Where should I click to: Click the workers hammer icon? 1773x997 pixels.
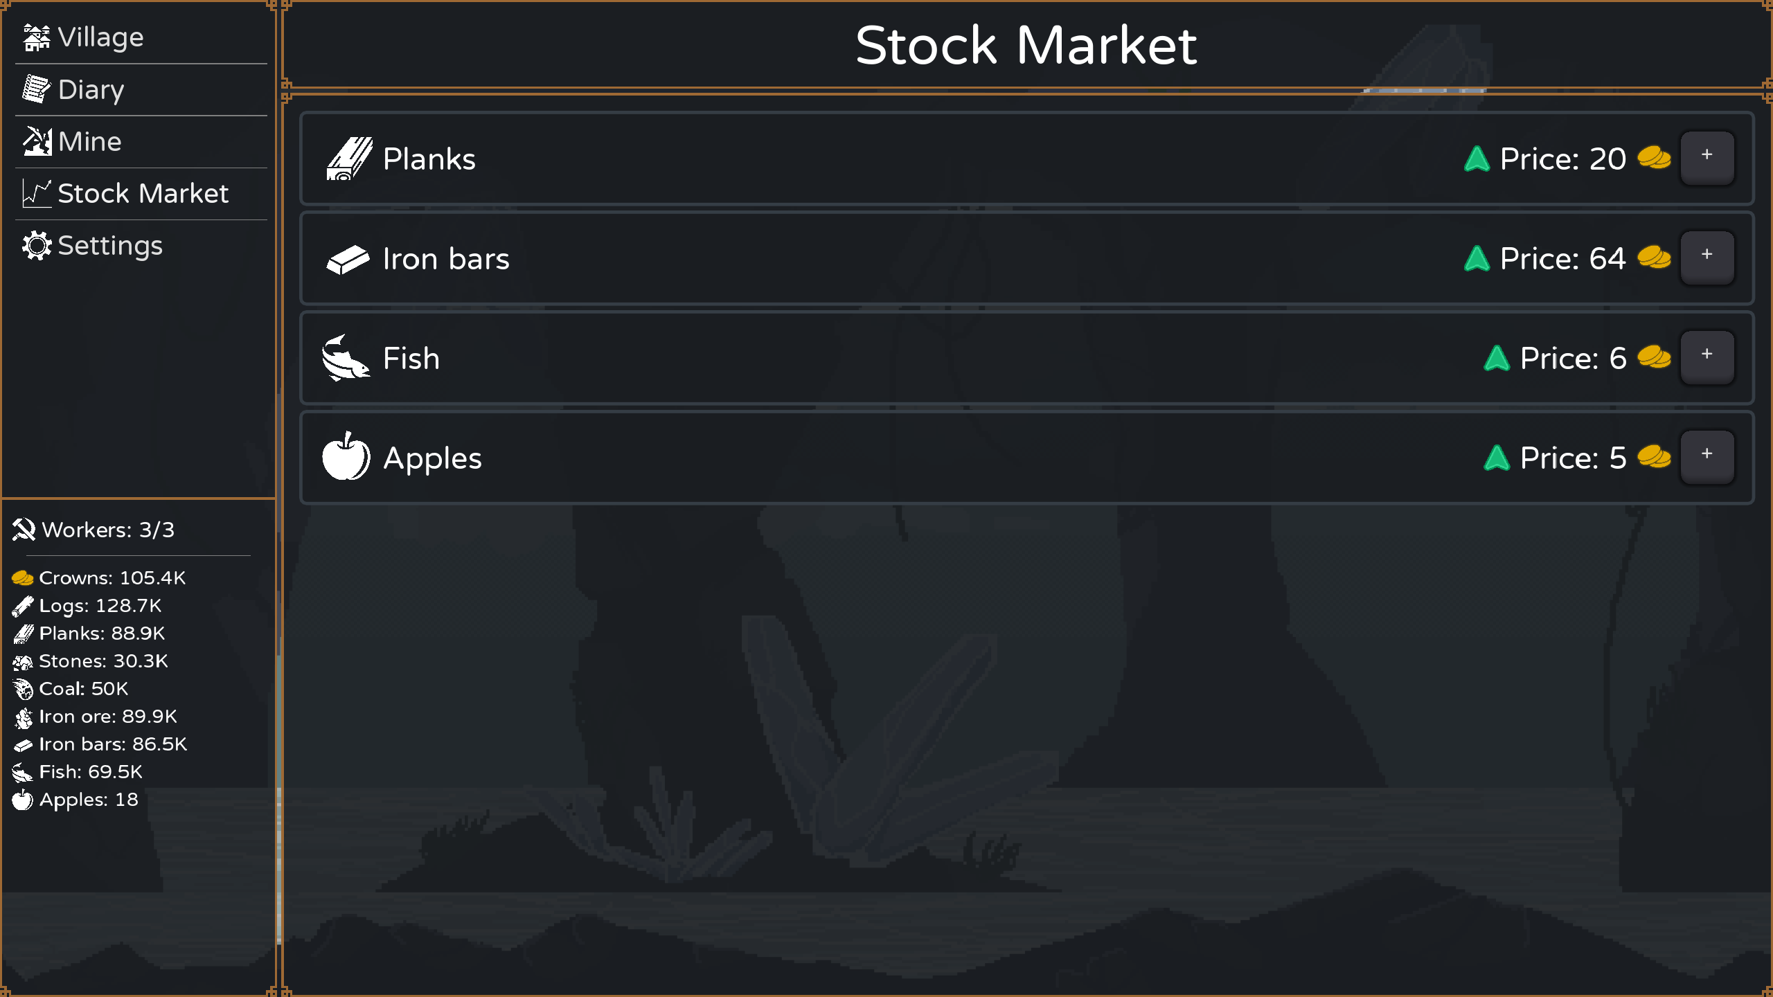point(24,529)
